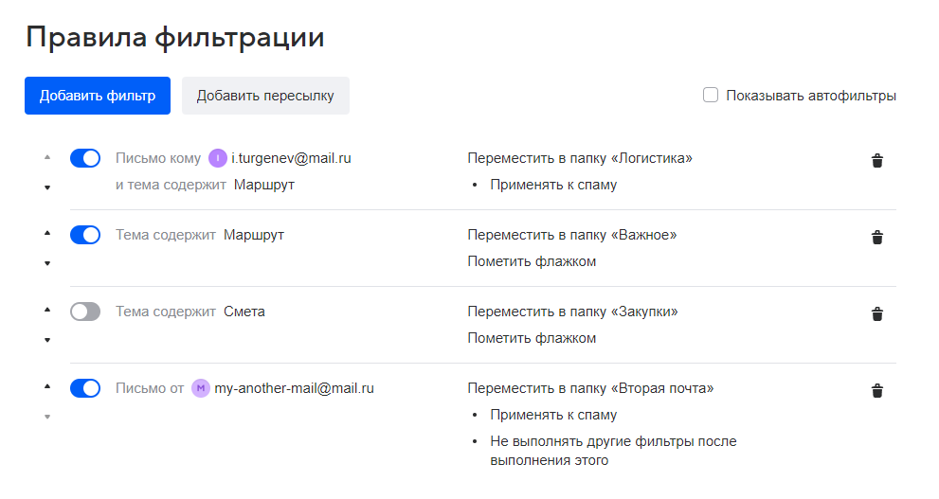
Task: Delete the «Вторая почта» filter with trash icon
Action: click(x=877, y=391)
